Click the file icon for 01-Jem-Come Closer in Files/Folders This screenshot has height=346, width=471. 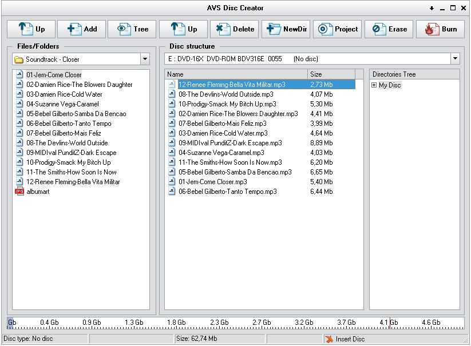pos(19,74)
